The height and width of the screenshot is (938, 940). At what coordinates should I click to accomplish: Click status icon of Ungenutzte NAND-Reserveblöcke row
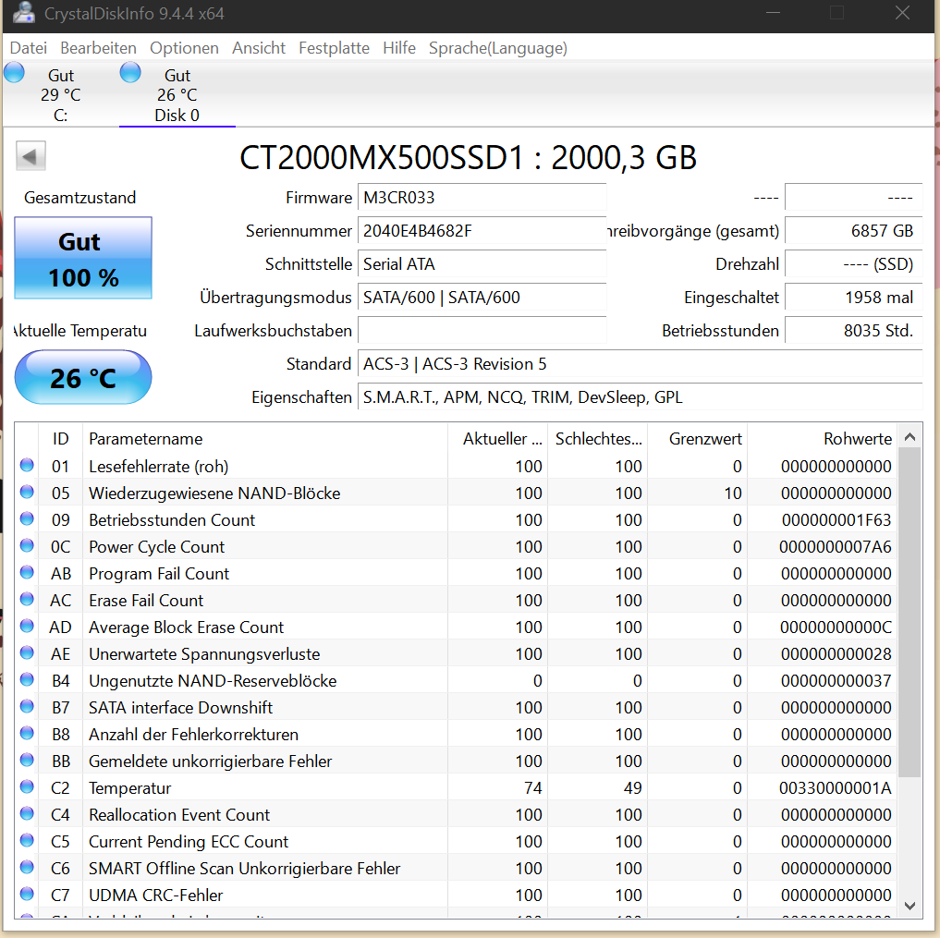[27, 679]
